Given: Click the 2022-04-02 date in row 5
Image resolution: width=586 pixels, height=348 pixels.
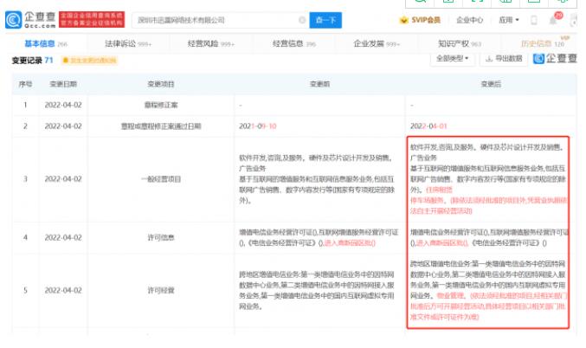Looking at the screenshot, I should click(x=63, y=291).
